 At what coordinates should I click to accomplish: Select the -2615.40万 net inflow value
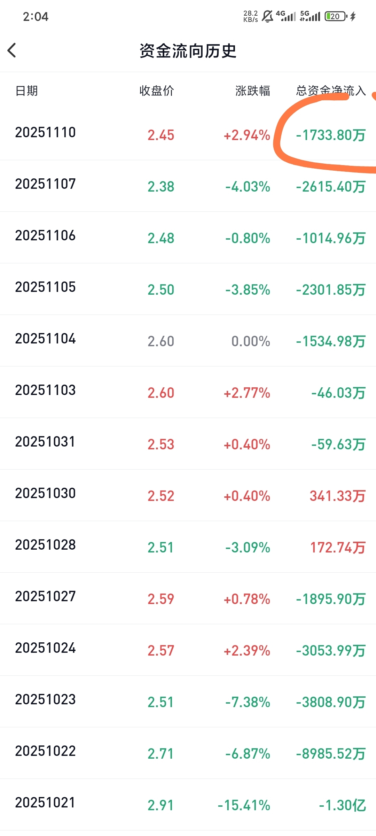click(331, 187)
